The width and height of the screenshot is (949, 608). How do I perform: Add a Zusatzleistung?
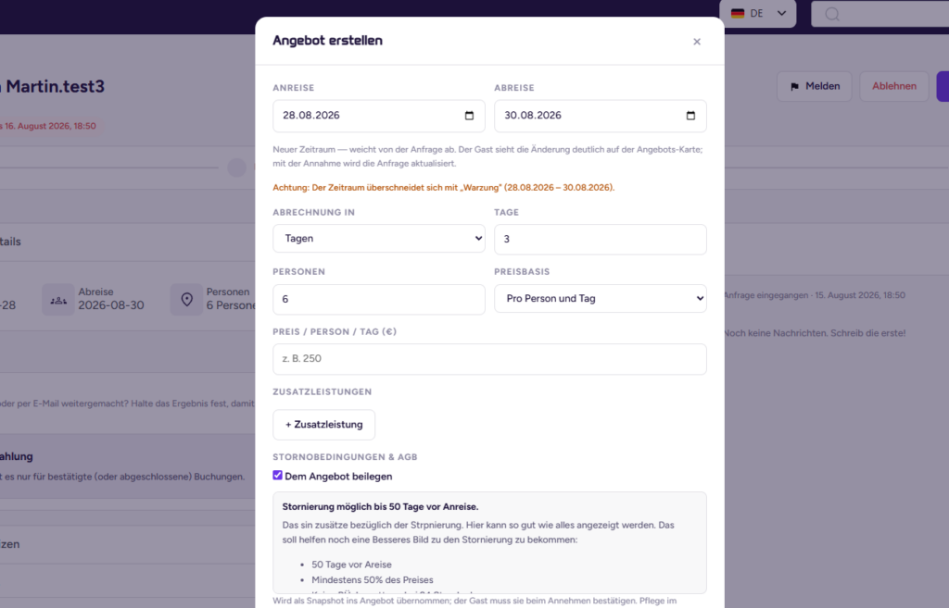click(x=323, y=424)
